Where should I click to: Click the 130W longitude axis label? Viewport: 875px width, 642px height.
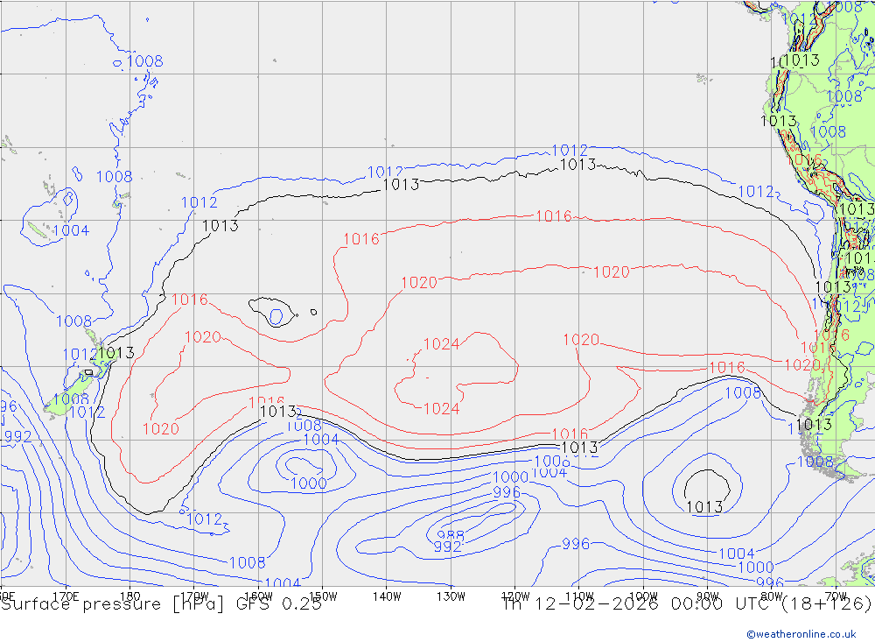pos(451,596)
